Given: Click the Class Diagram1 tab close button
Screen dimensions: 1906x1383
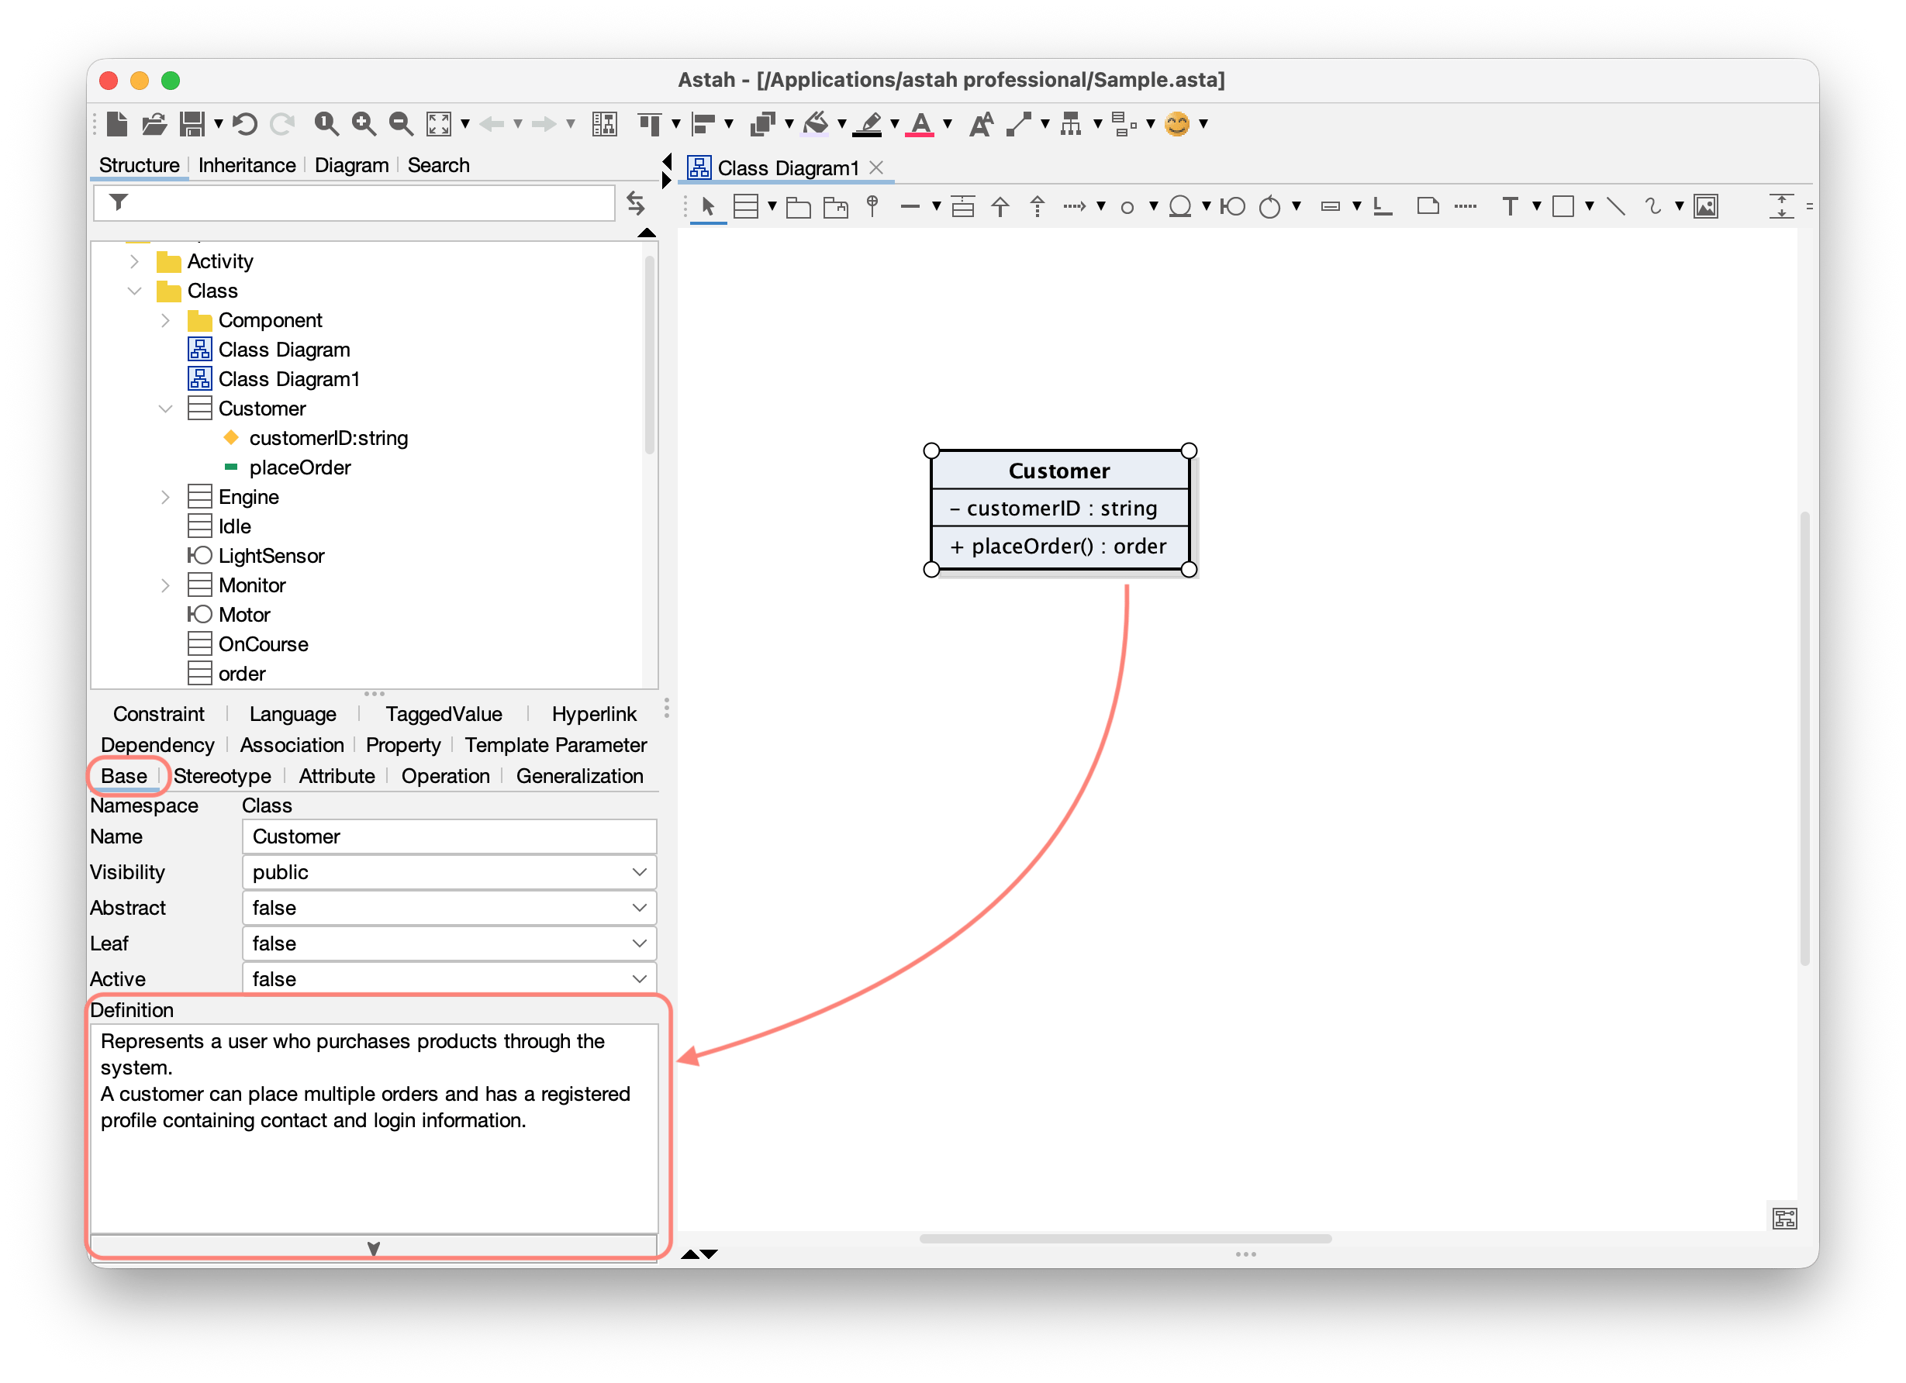Looking at the screenshot, I should click(x=876, y=167).
